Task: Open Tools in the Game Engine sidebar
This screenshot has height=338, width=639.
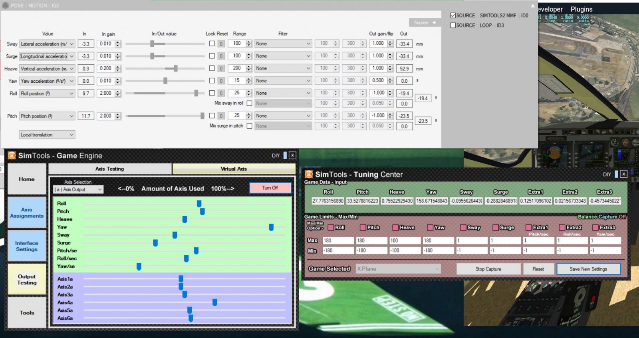Action: (x=27, y=313)
